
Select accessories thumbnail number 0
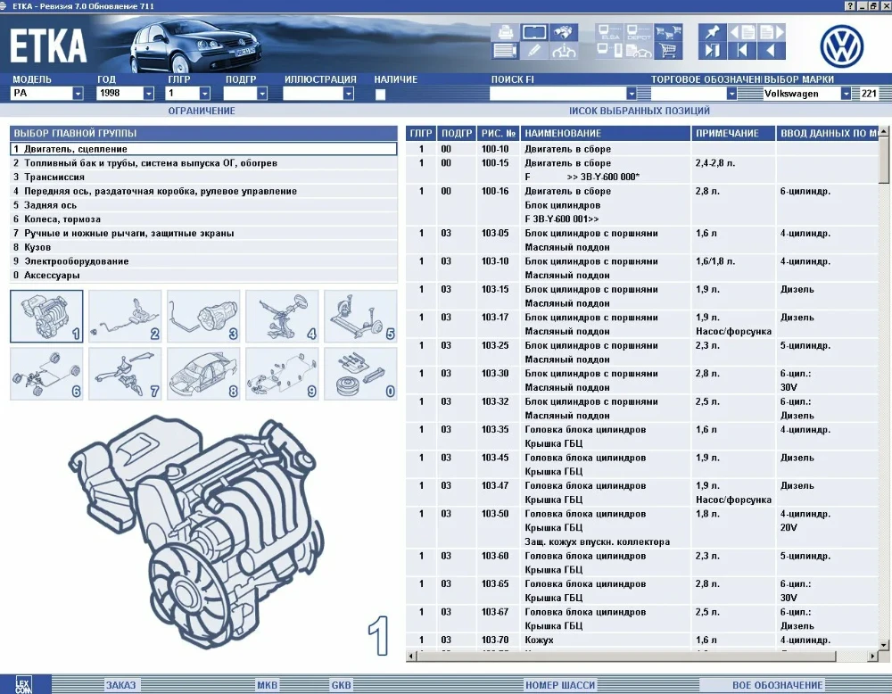[360, 374]
